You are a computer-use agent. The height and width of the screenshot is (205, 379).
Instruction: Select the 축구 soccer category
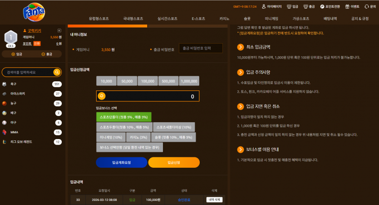32,84
